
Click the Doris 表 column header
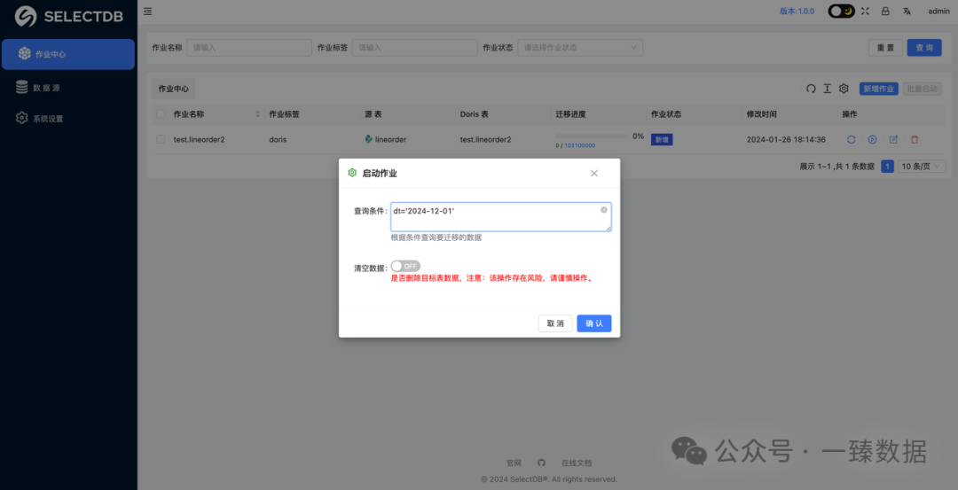(x=474, y=114)
